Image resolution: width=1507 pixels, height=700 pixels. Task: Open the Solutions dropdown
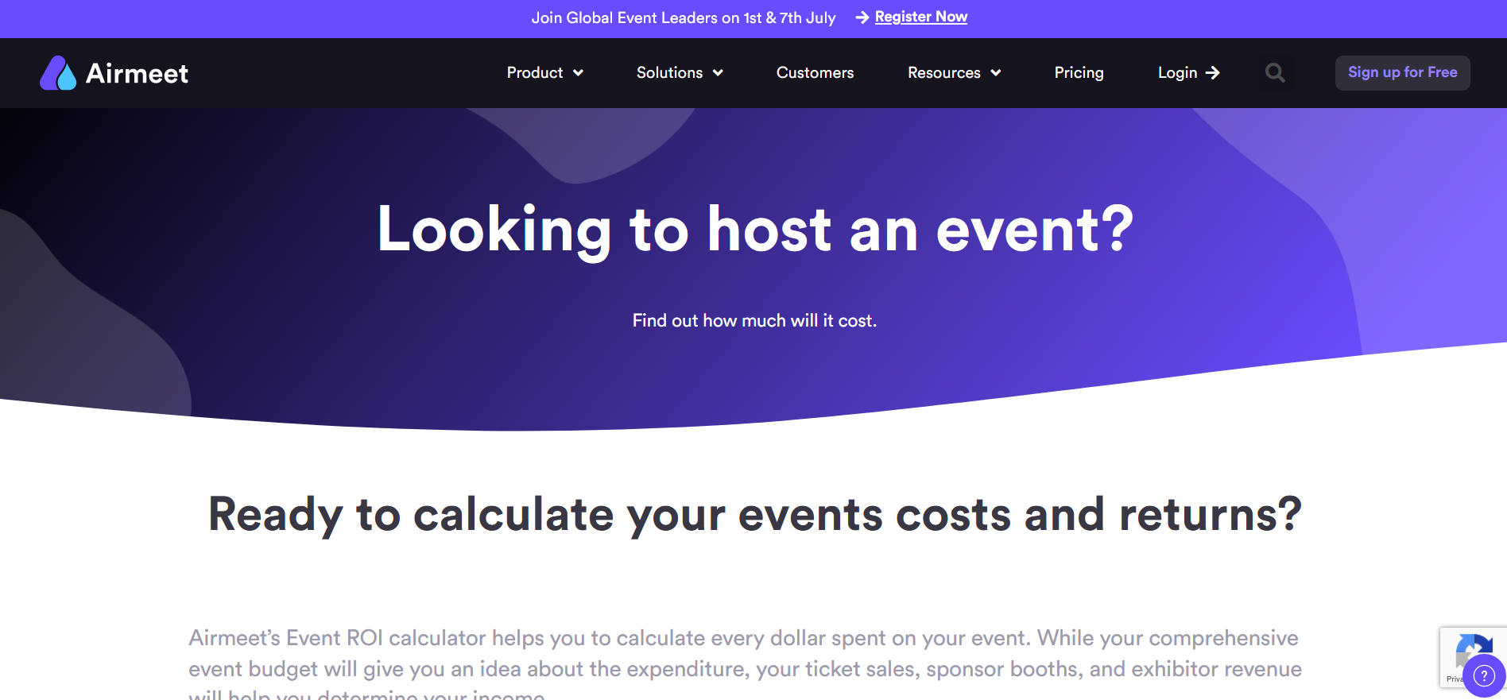(x=669, y=72)
